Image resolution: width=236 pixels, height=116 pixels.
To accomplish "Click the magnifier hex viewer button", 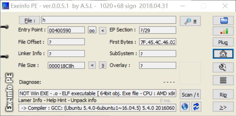I will coord(190,21).
